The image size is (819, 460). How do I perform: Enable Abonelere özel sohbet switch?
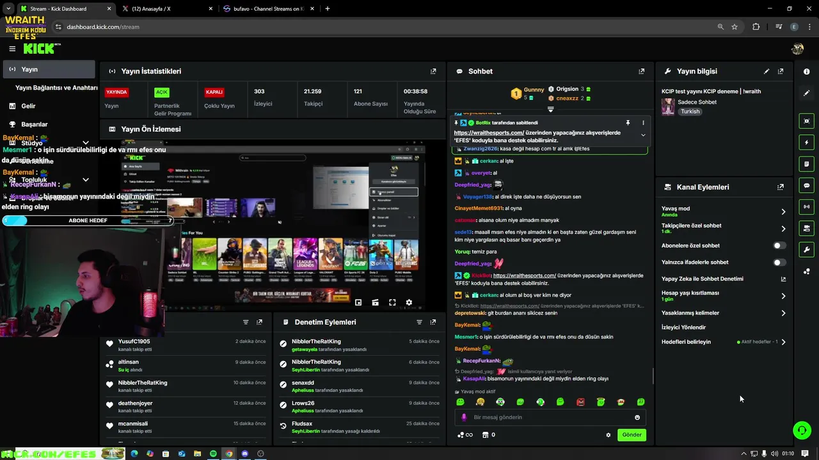779,245
